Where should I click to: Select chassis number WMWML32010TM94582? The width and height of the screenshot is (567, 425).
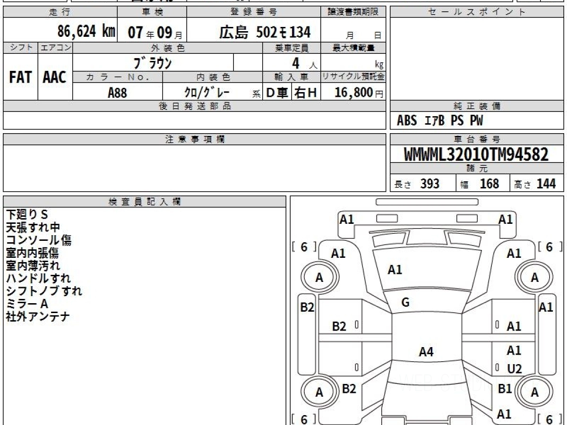tap(476, 154)
